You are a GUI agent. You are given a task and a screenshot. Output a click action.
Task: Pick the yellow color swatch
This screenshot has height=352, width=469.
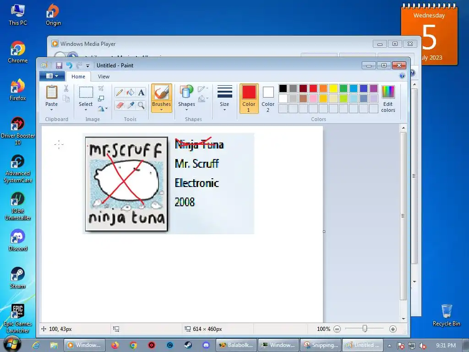(333, 88)
